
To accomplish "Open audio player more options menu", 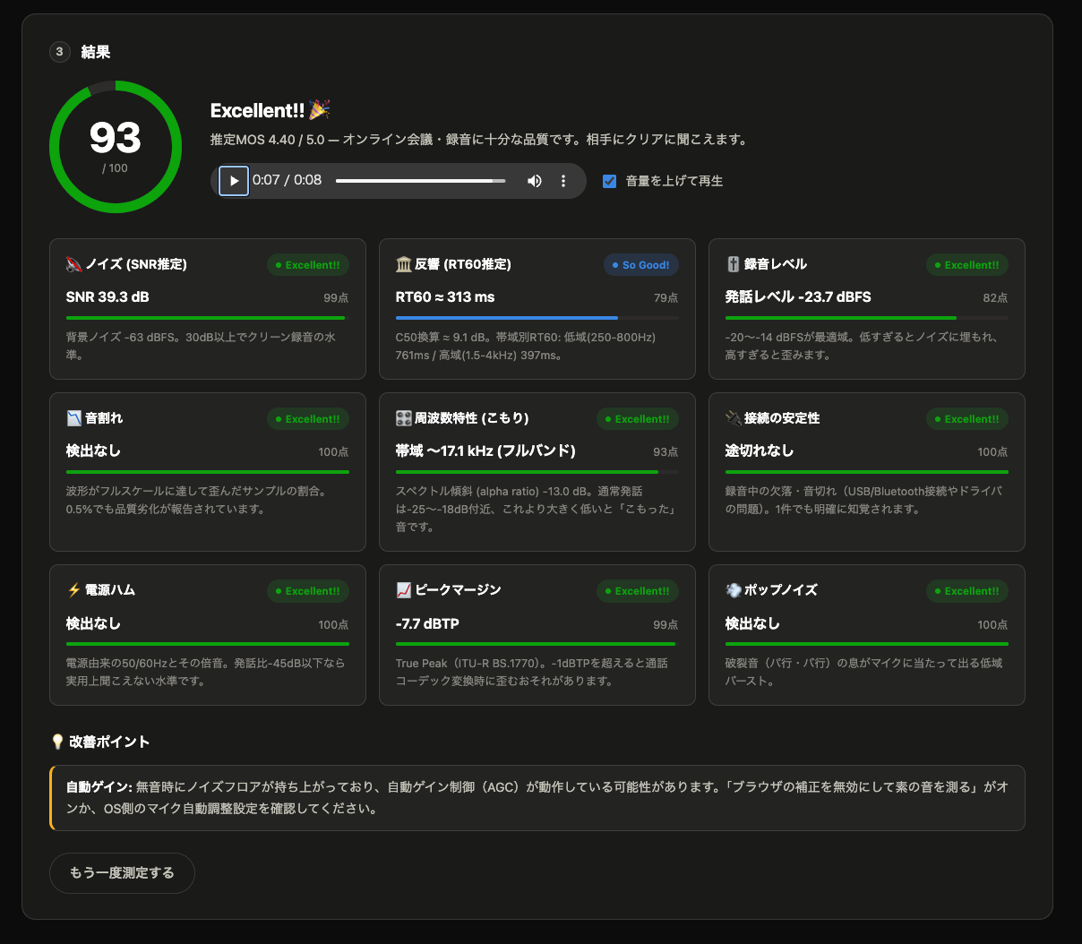I will click(563, 181).
